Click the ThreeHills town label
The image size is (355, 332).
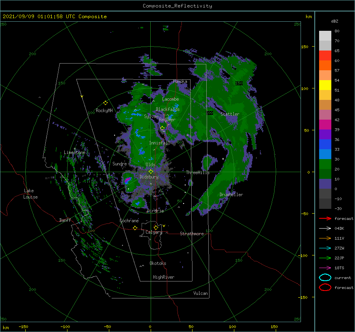tap(198, 173)
